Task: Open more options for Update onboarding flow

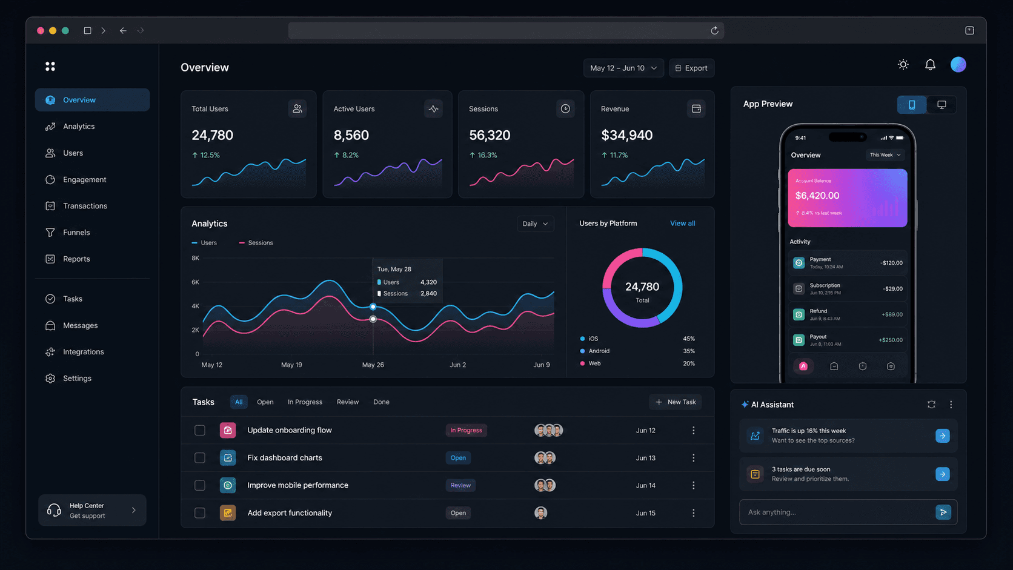Action: (x=694, y=431)
